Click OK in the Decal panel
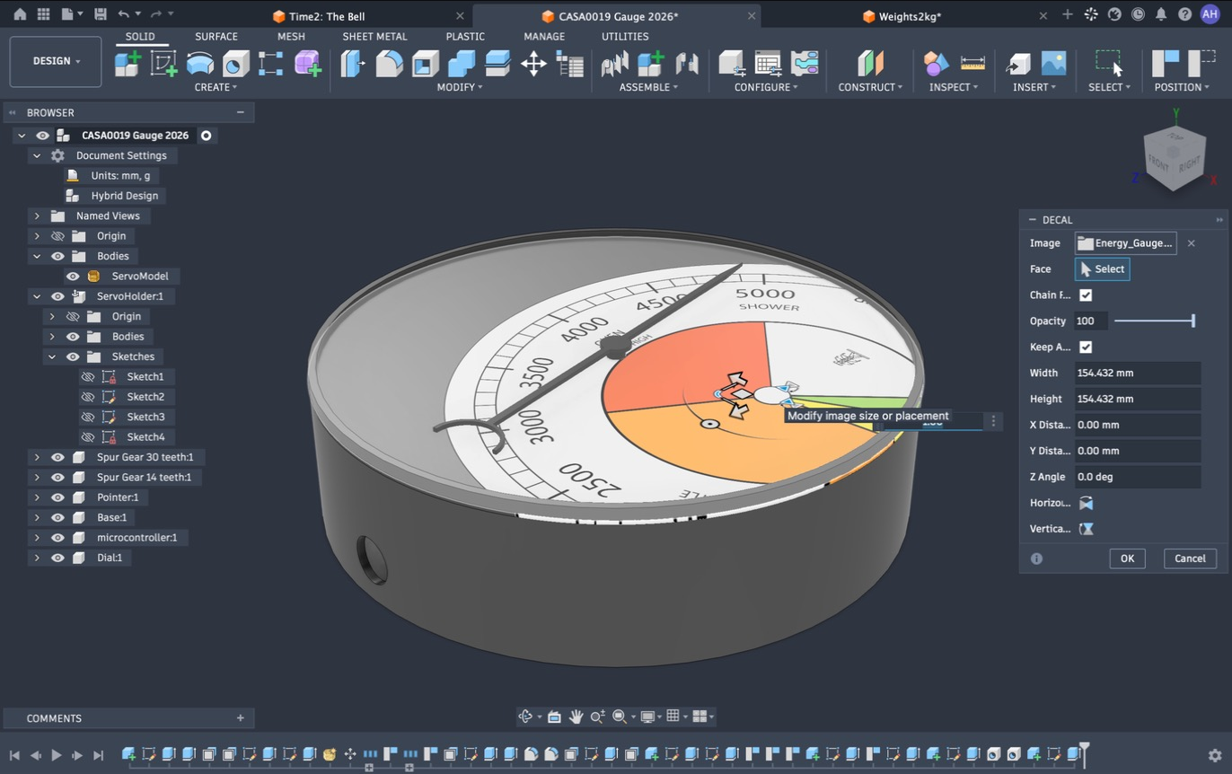The height and width of the screenshot is (774, 1232). [x=1127, y=559]
